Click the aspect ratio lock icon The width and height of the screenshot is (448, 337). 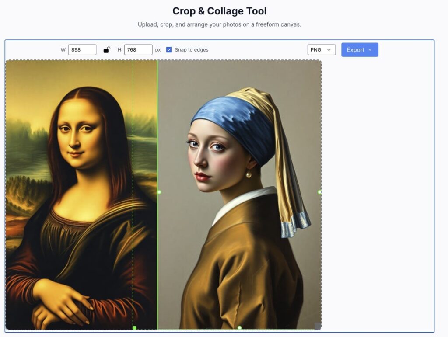coord(107,50)
